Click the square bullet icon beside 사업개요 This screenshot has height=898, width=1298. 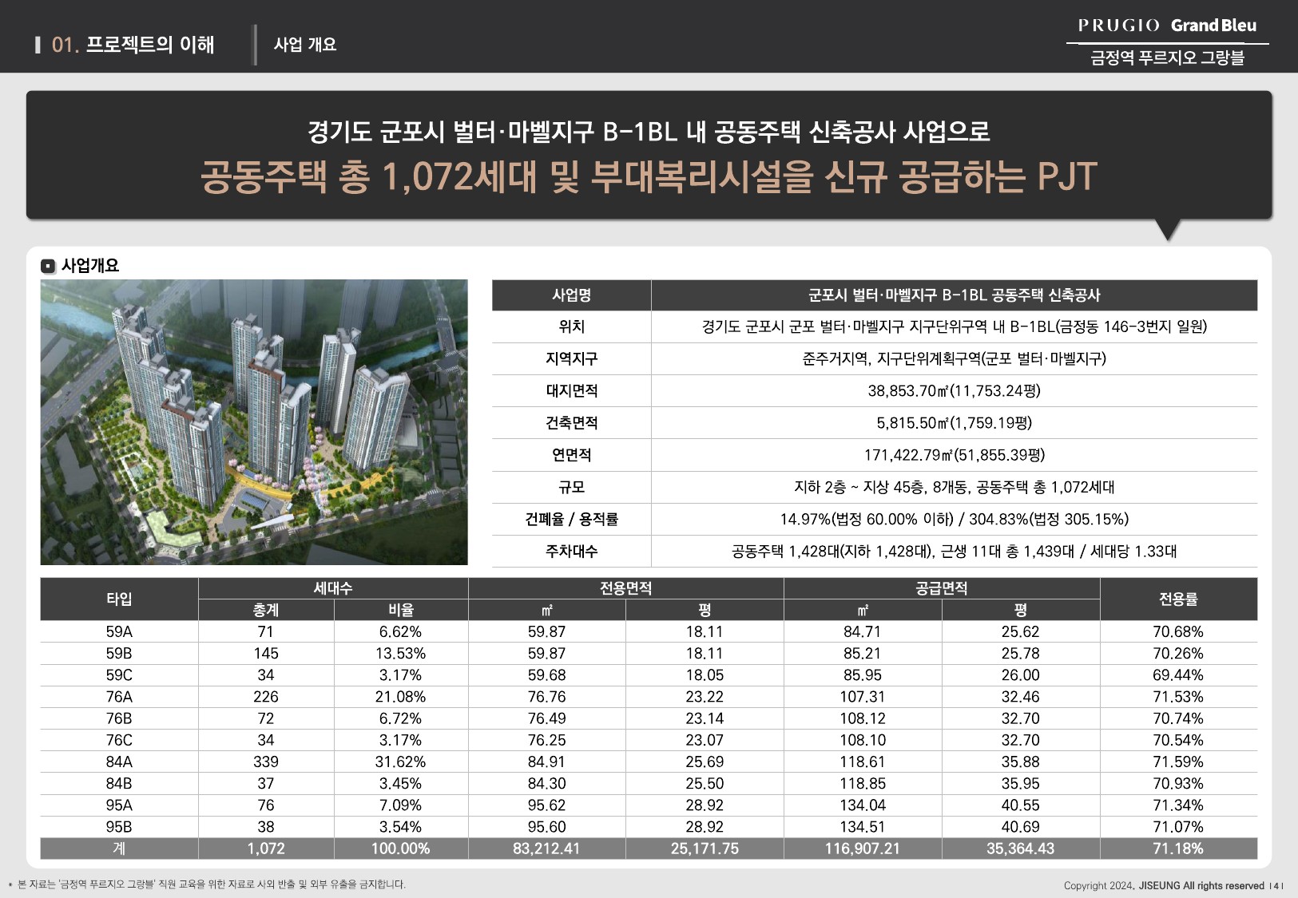(x=49, y=266)
